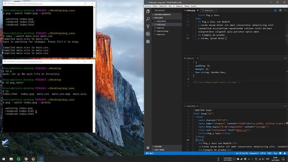
Task: Click the CRLF line ending selector
Action: (x=270, y=153)
